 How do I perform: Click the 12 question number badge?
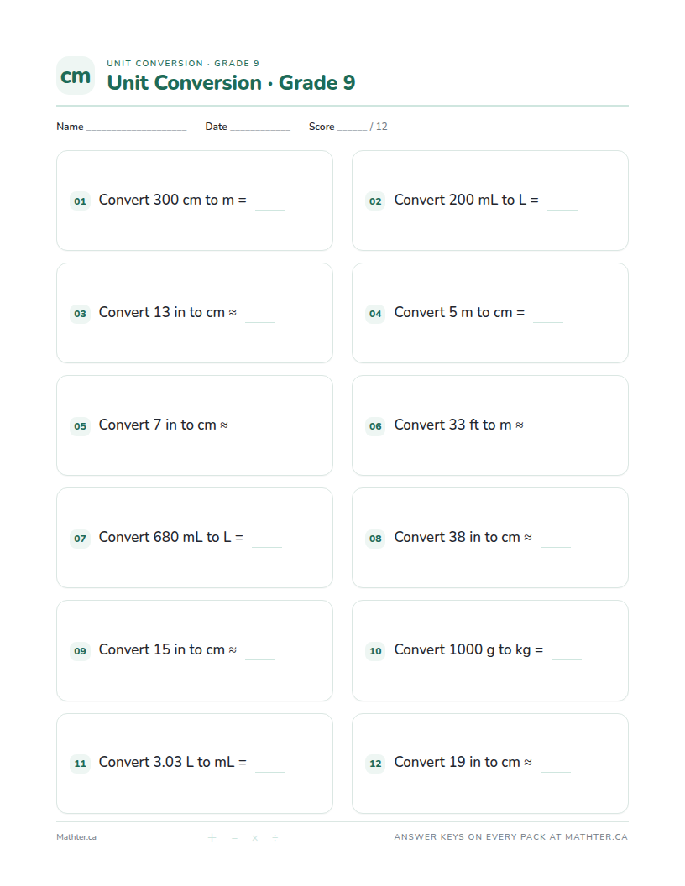tap(375, 764)
